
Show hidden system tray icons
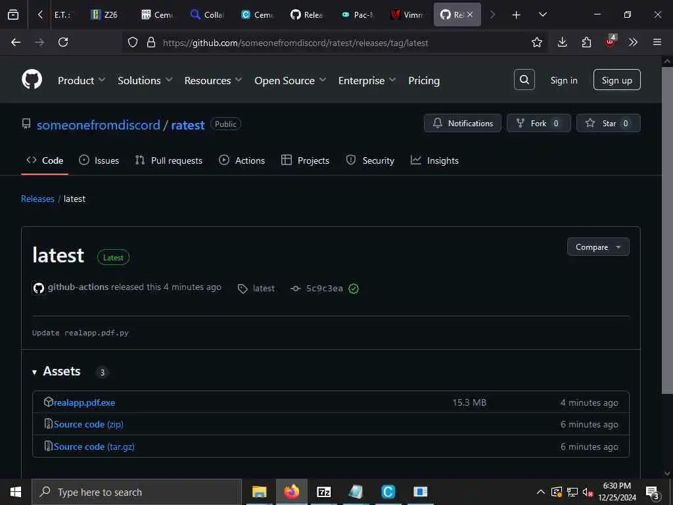541,492
